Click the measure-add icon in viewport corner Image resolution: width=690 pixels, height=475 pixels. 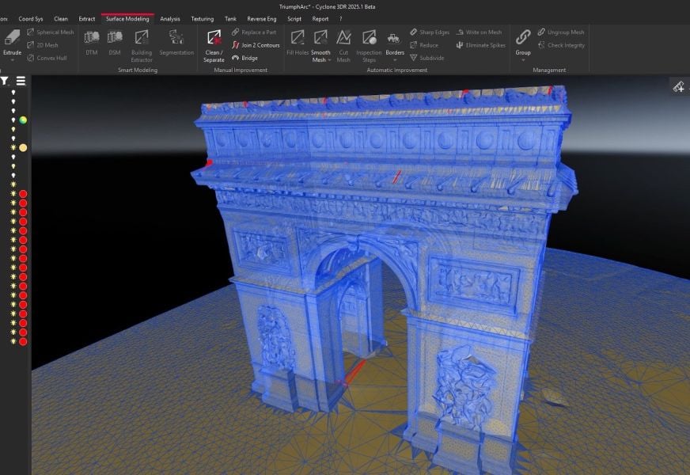click(x=679, y=87)
